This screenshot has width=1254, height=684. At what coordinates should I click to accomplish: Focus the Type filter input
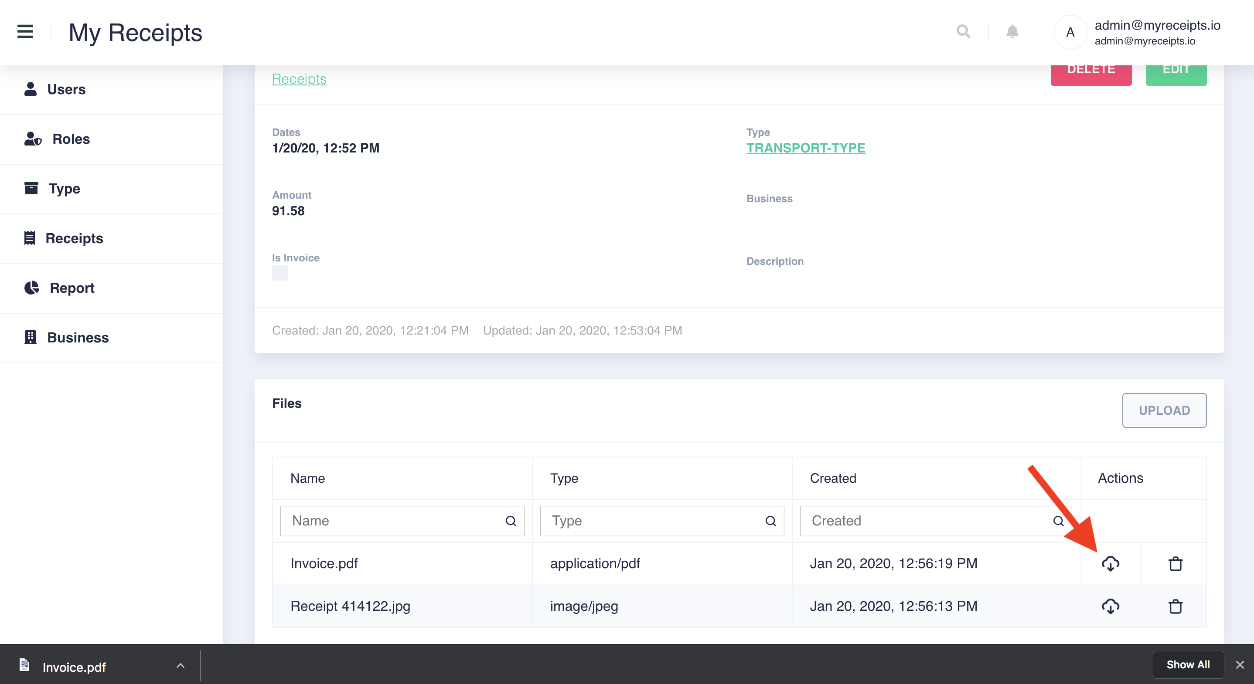click(x=662, y=521)
